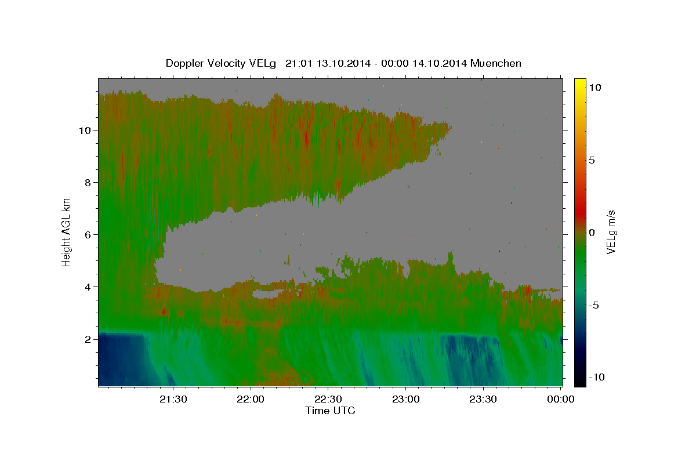Click the height tick label 8
Viewport: 696px width, 464px height.
(x=88, y=182)
